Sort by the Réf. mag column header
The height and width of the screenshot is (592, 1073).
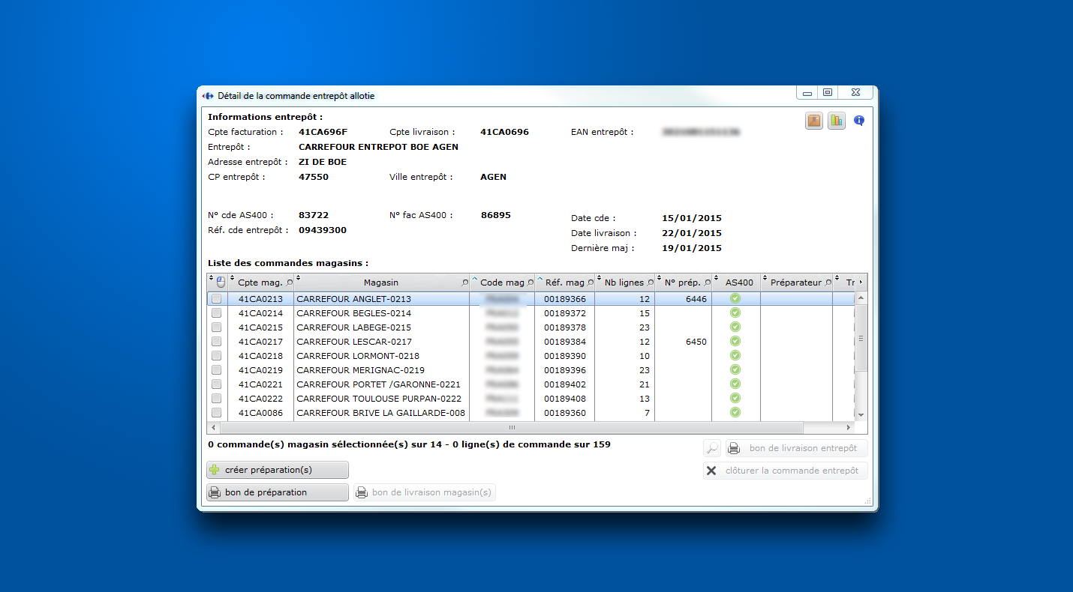point(565,283)
